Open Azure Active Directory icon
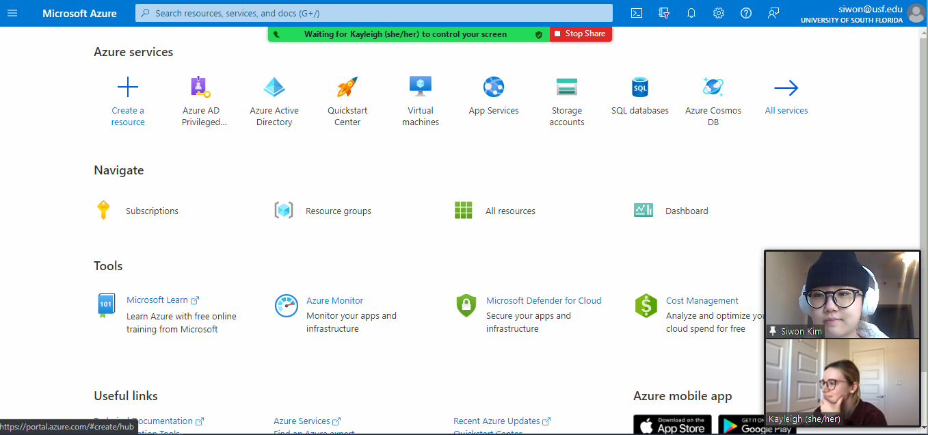 pos(274,87)
